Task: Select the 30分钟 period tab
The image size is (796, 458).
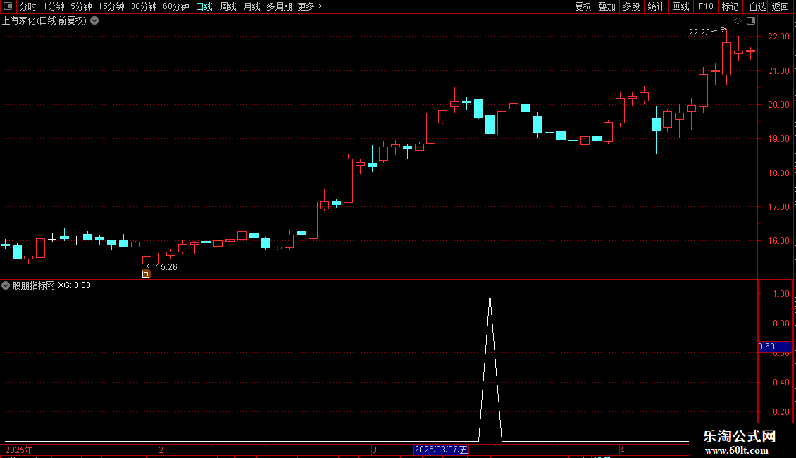Action: pos(144,6)
